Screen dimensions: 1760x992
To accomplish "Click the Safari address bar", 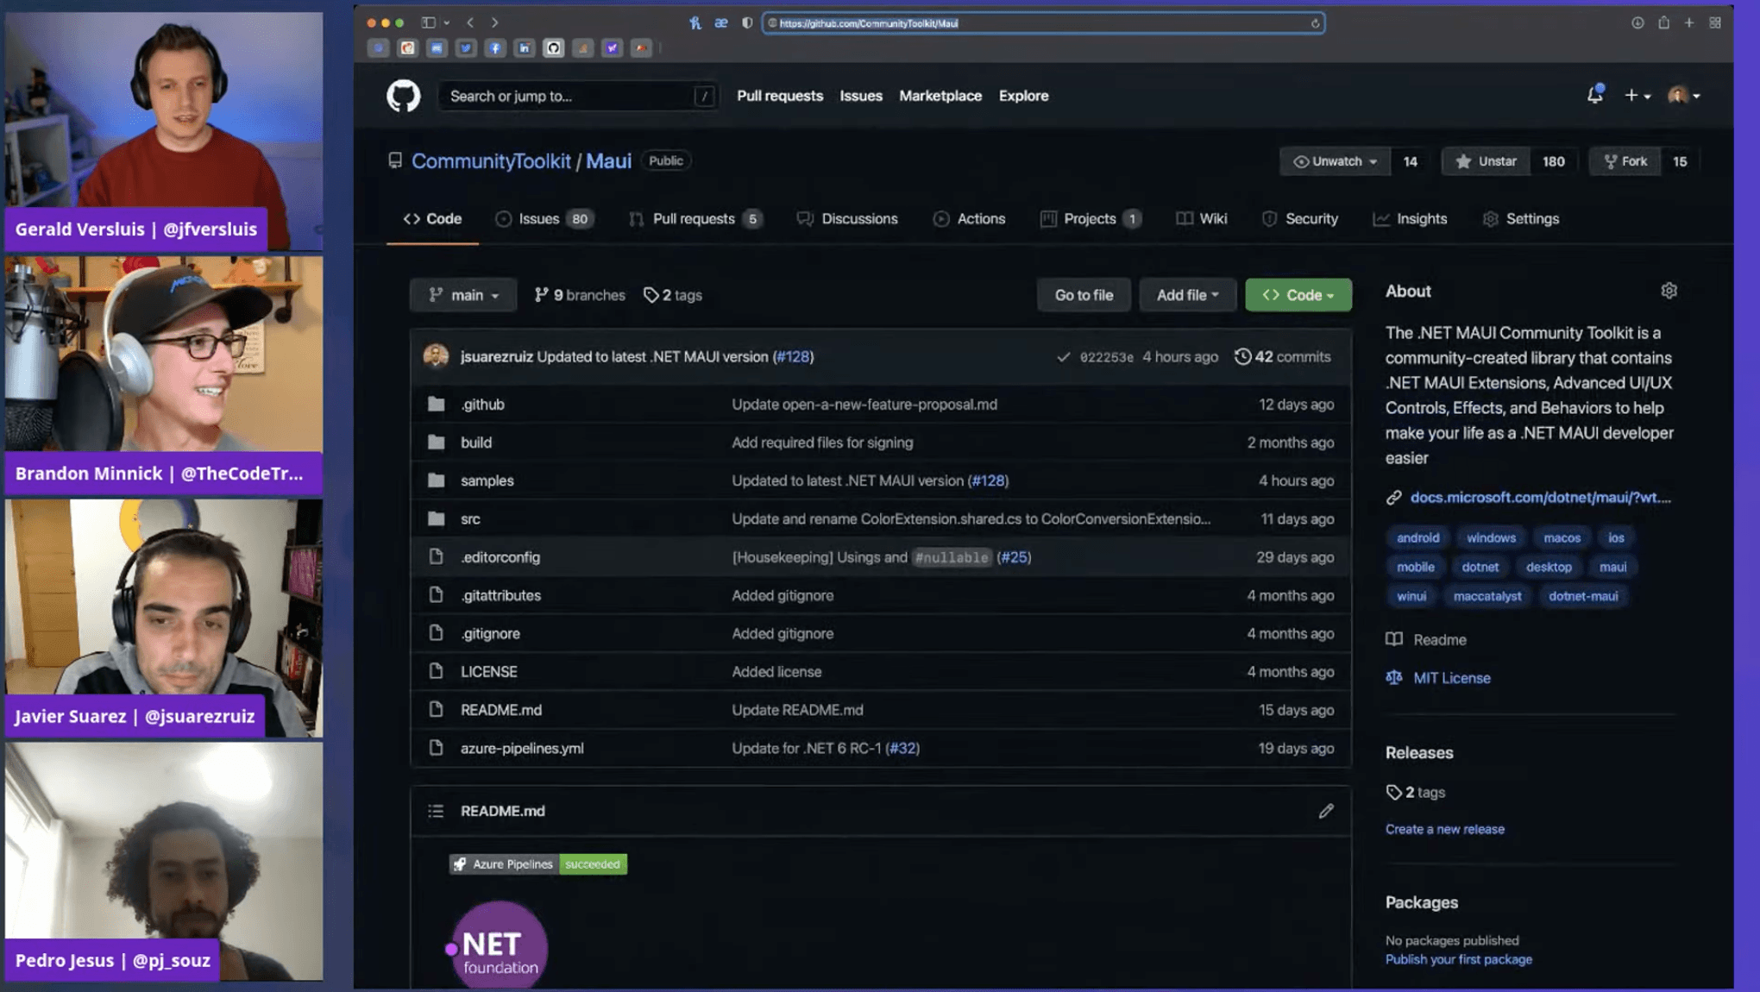I will (x=1043, y=23).
